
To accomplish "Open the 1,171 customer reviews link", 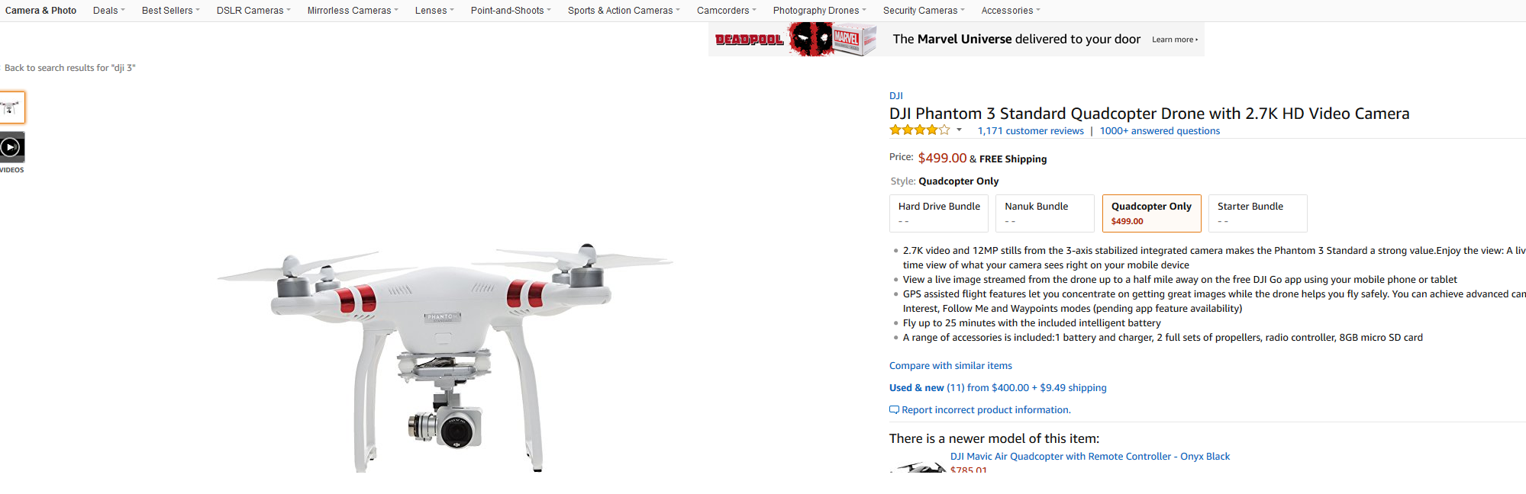I will pyautogui.click(x=1031, y=131).
